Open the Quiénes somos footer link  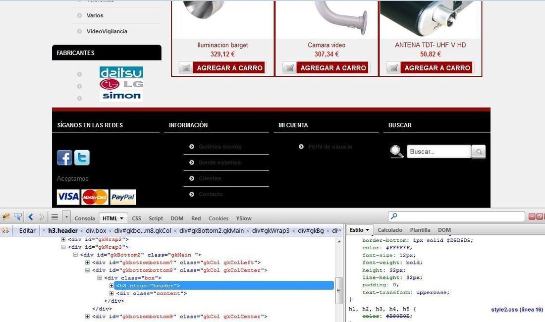[220, 147]
